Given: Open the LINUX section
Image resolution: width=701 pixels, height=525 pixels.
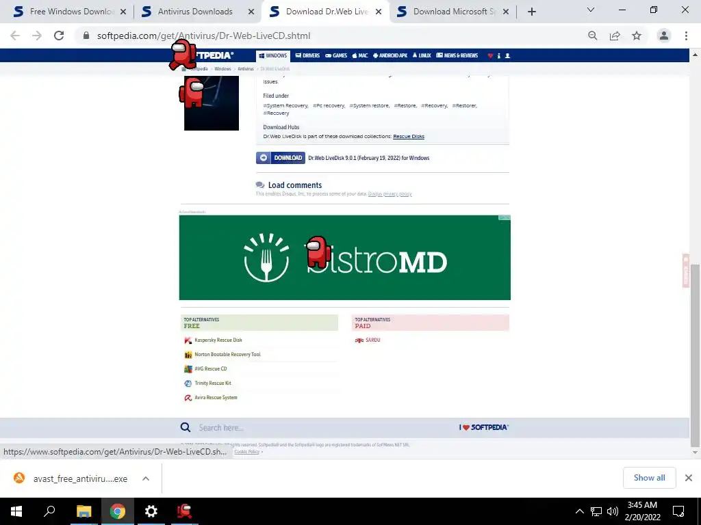Looking at the screenshot, I should 422,56.
